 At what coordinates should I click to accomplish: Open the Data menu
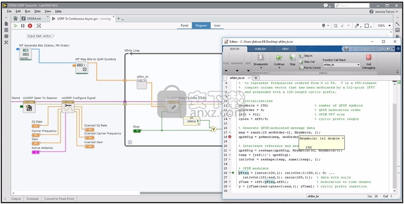[37, 11]
